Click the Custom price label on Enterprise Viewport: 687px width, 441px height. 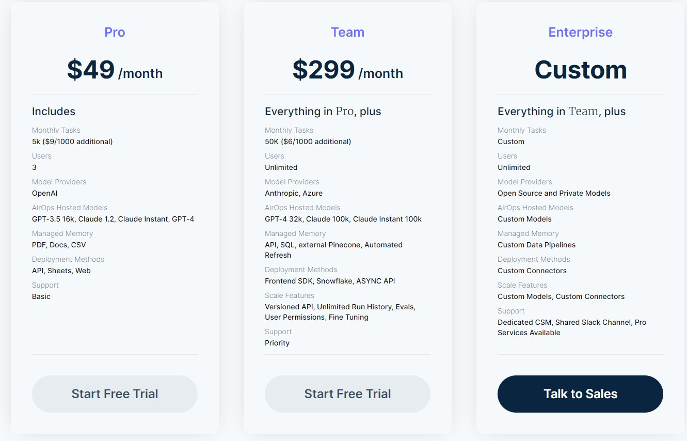(580, 70)
